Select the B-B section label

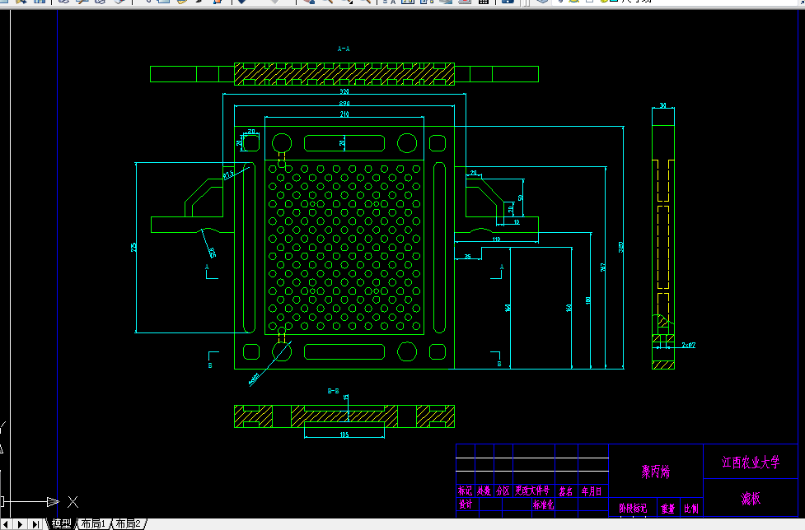pos(333,391)
